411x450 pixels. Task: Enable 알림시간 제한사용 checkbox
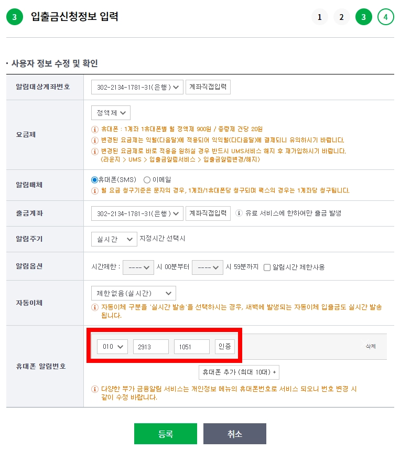(267, 267)
